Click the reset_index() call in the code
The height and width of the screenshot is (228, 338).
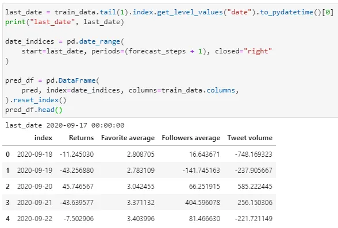tap(40, 100)
